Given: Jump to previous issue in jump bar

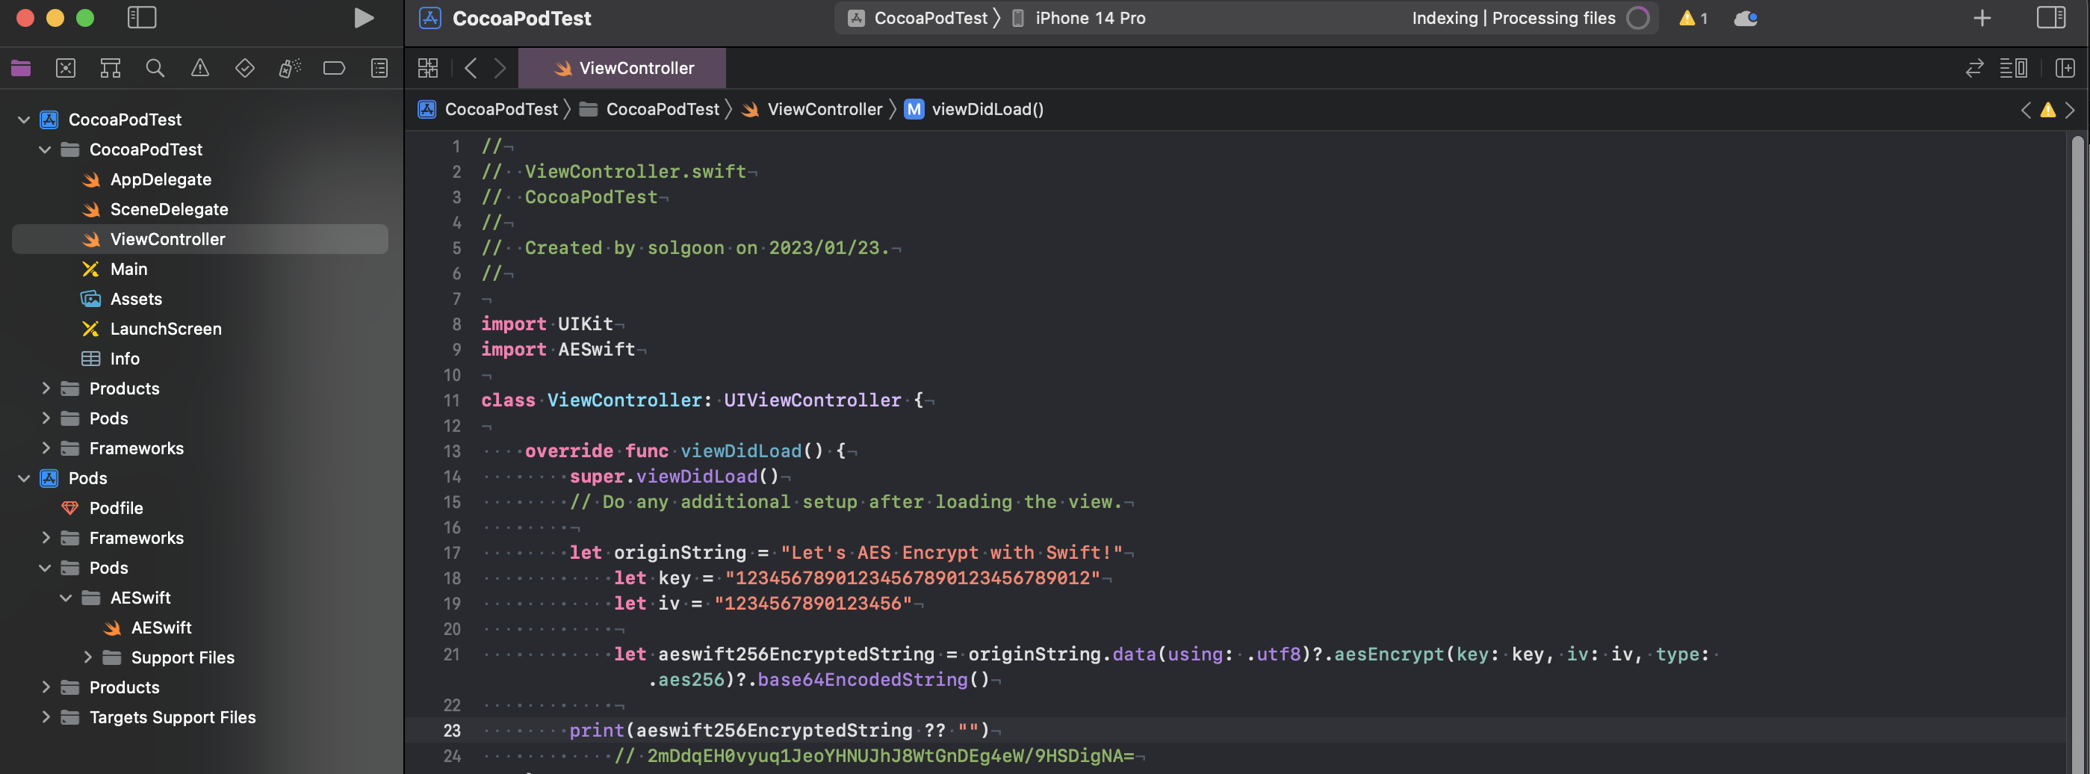Looking at the screenshot, I should pyautogui.click(x=2026, y=110).
